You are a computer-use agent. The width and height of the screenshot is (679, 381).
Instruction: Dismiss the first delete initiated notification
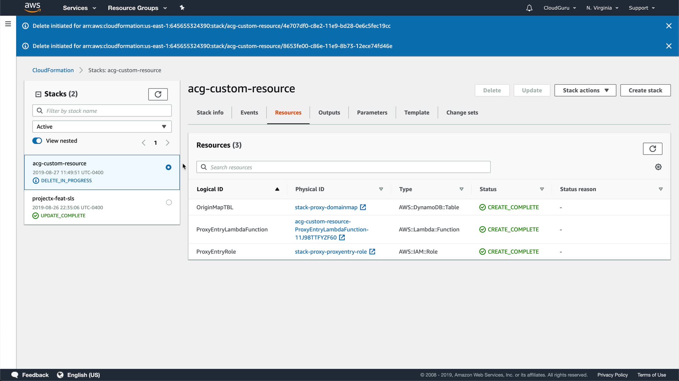(668, 26)
